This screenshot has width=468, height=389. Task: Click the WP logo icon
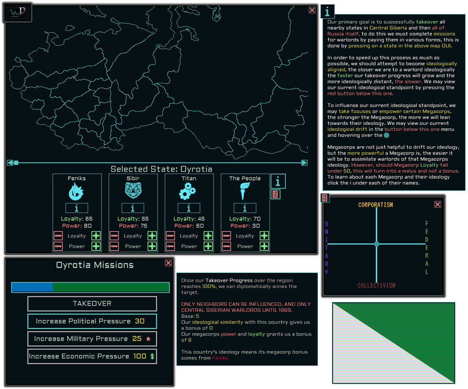(x=18, y=13)
